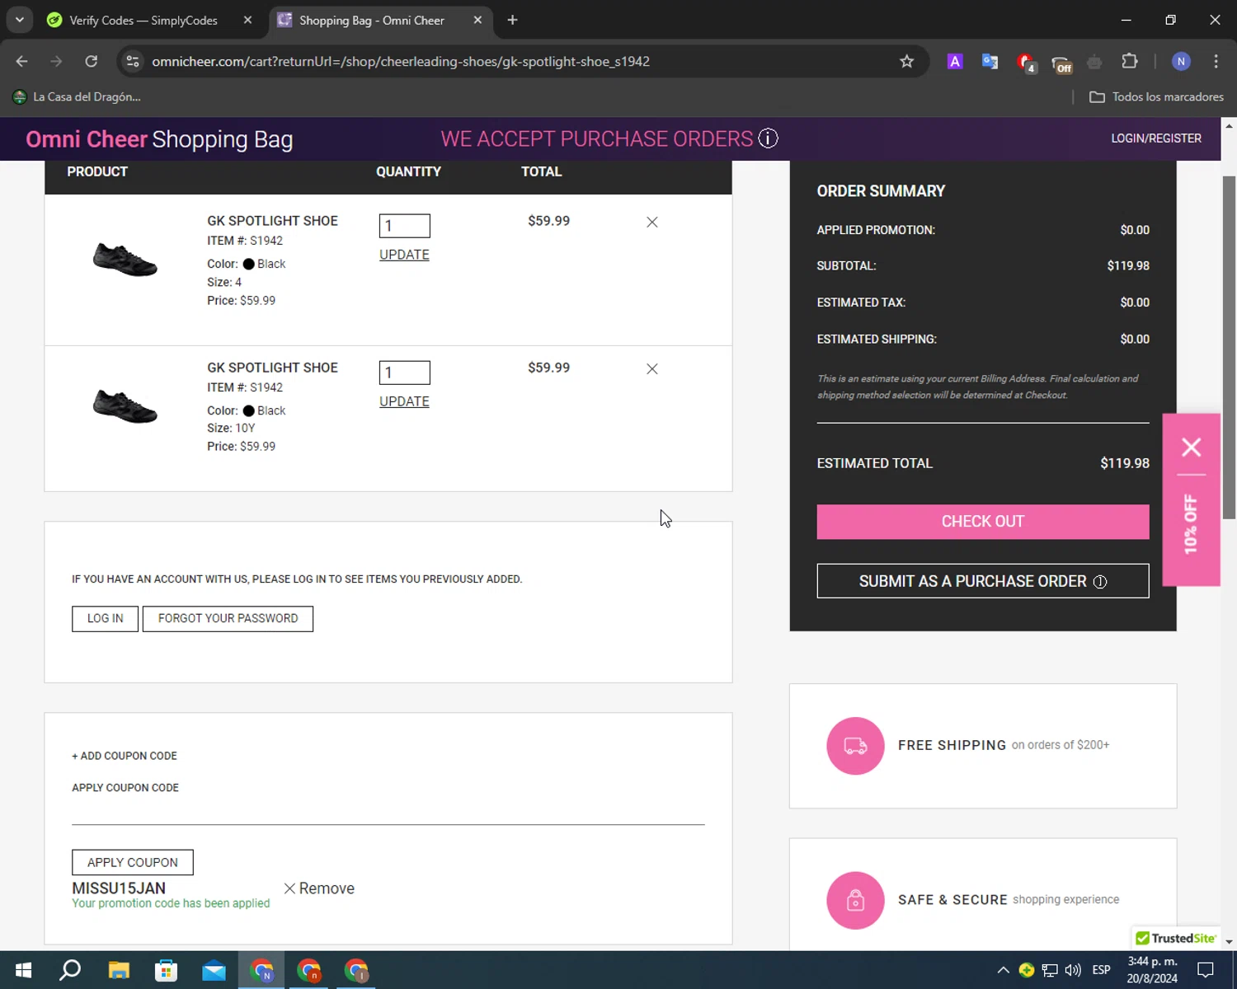Open the tab search dropdown arrow
This screenshot has width=1237, height=989.
19,20
